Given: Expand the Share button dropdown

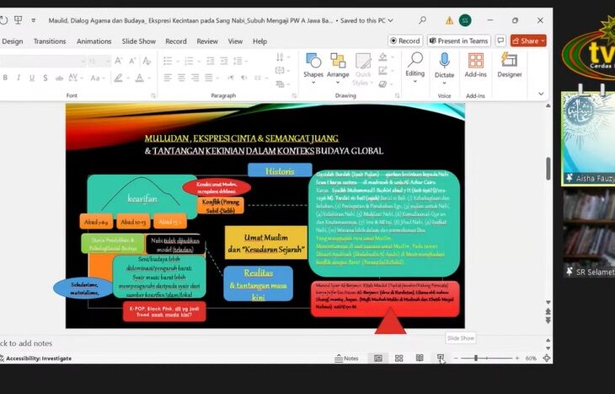Looking at the screenshot, I should click(x=543, y=40).
